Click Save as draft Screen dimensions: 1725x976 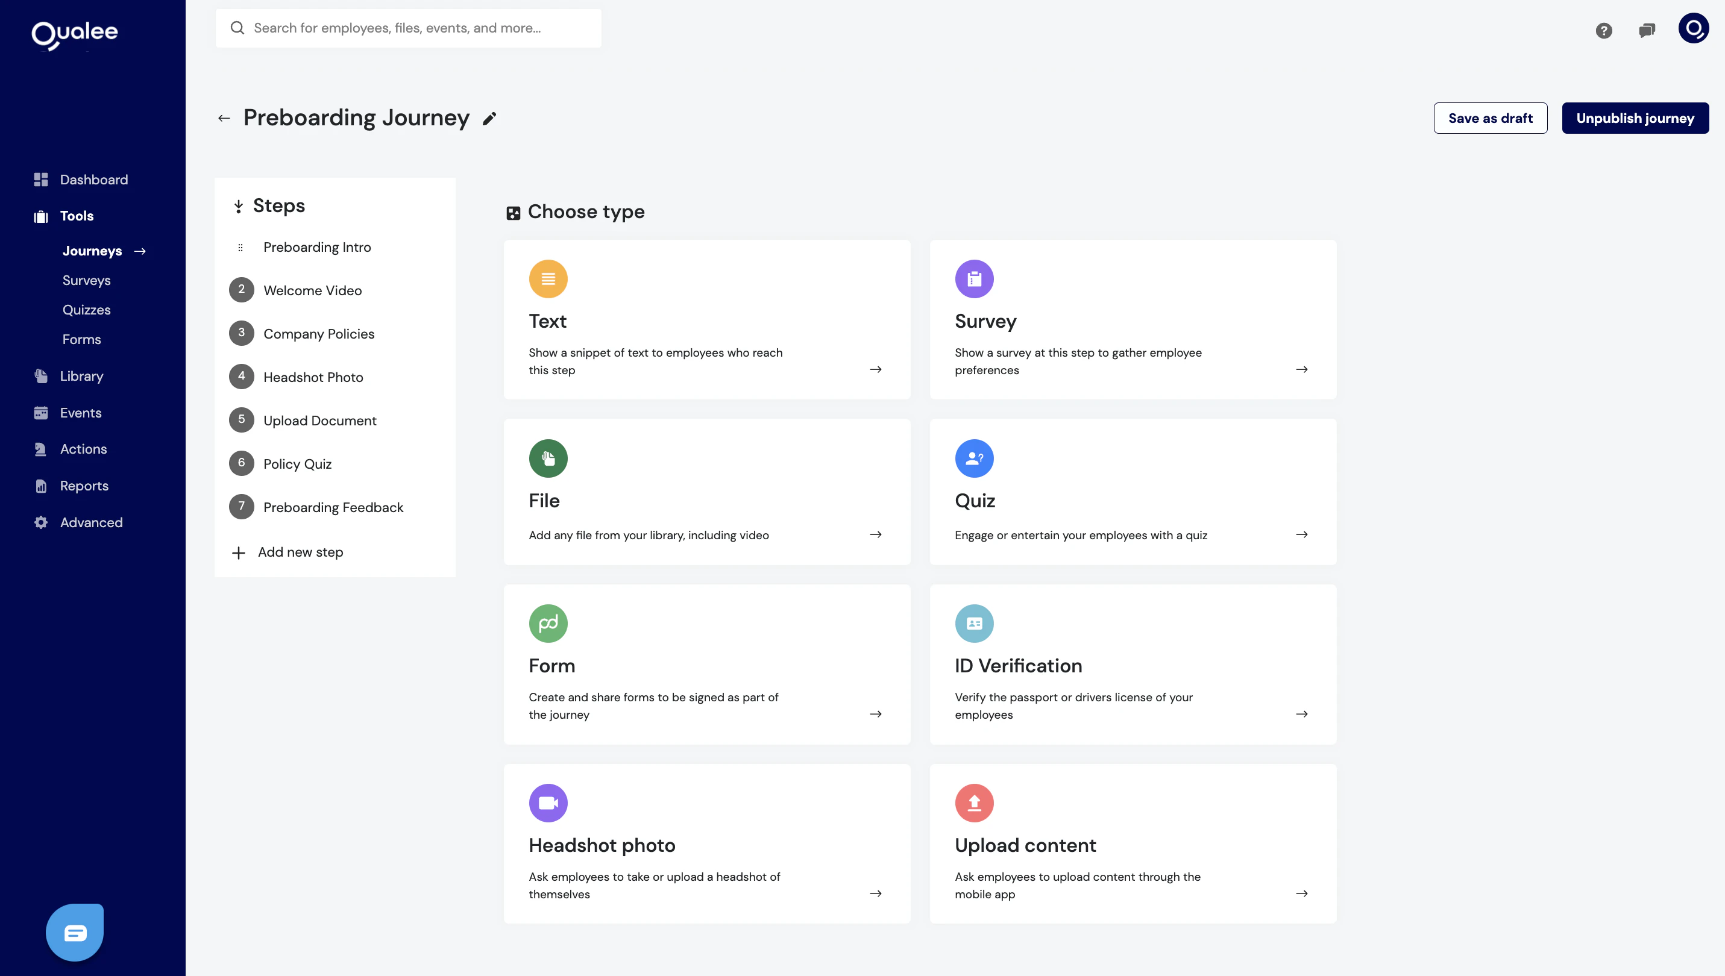1490,117
